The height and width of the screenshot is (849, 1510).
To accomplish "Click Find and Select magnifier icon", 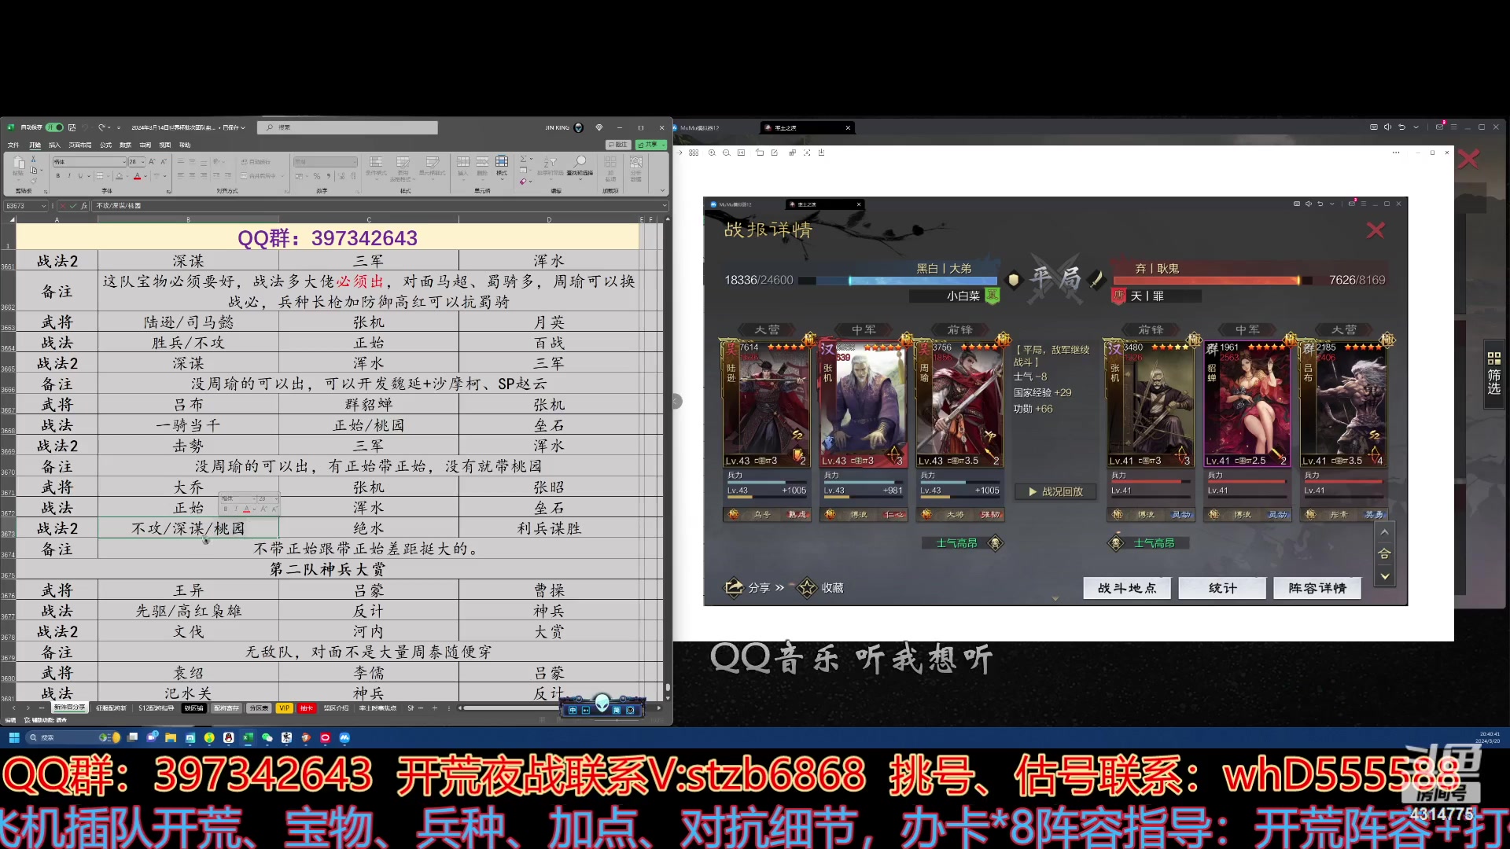I will 580,162.
